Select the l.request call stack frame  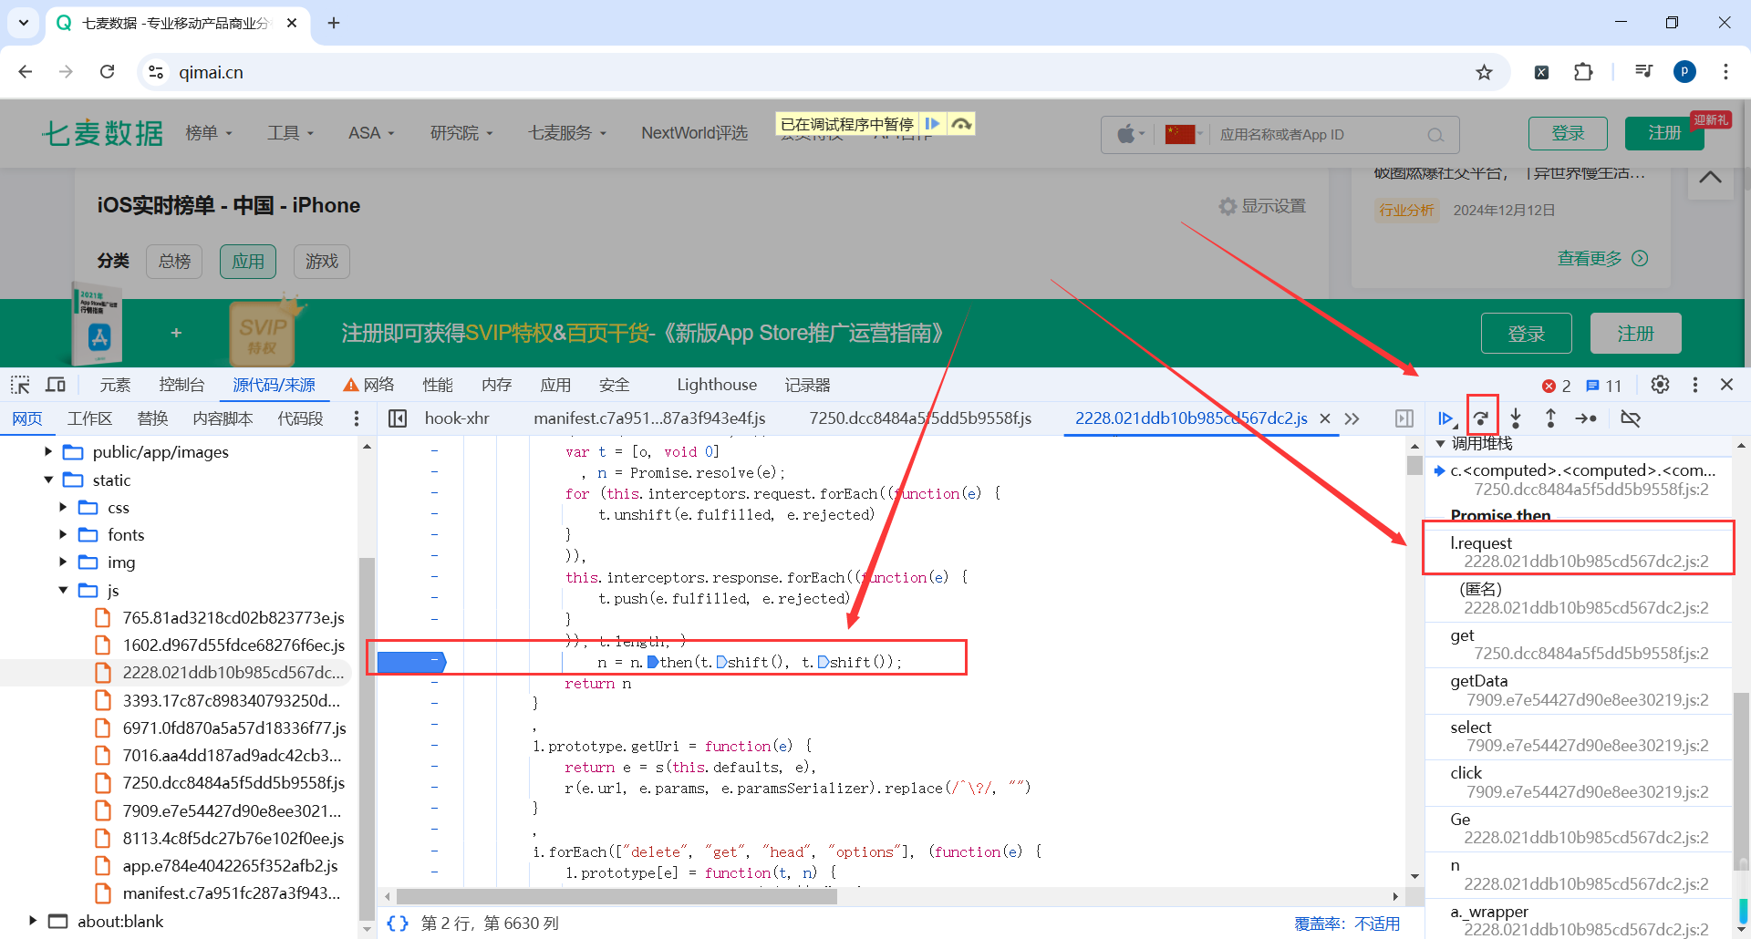[x=1579, y=552]
